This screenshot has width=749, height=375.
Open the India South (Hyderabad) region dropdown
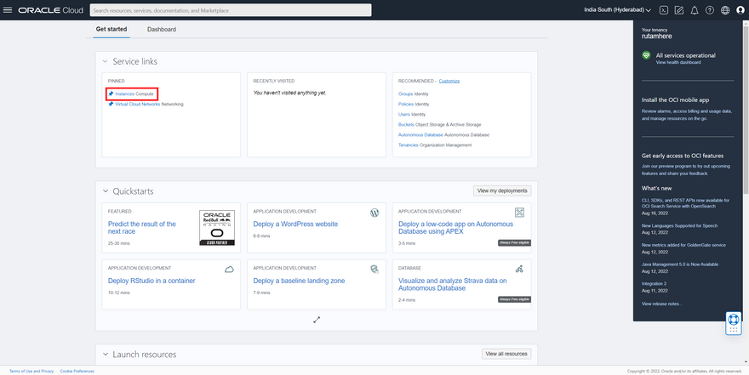618,10
